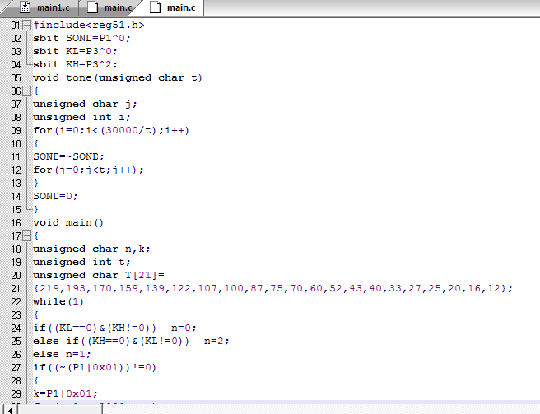Viewport: 540px width, 414px height.
Task: Click the 'unsigned char T[21]=' line
Action: click(x=99, y=275)
